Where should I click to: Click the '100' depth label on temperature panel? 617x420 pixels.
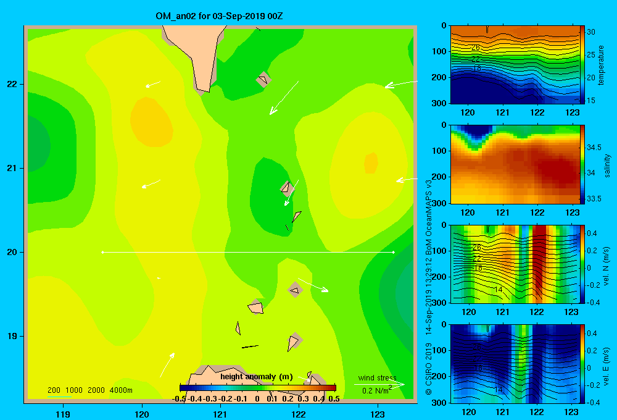tap(441, 51)
